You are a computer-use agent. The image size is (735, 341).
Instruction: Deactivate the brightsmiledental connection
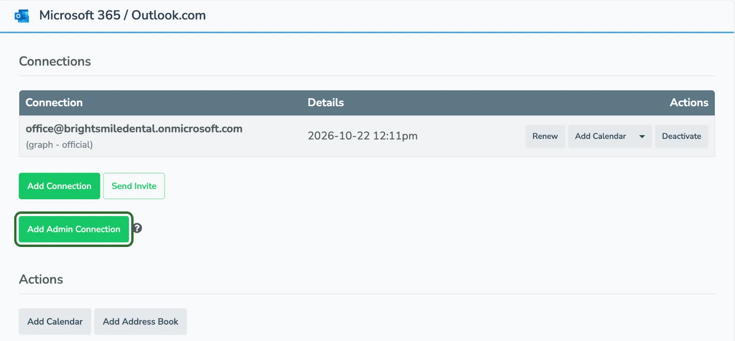pyautogui.click(x=682, y=137)
